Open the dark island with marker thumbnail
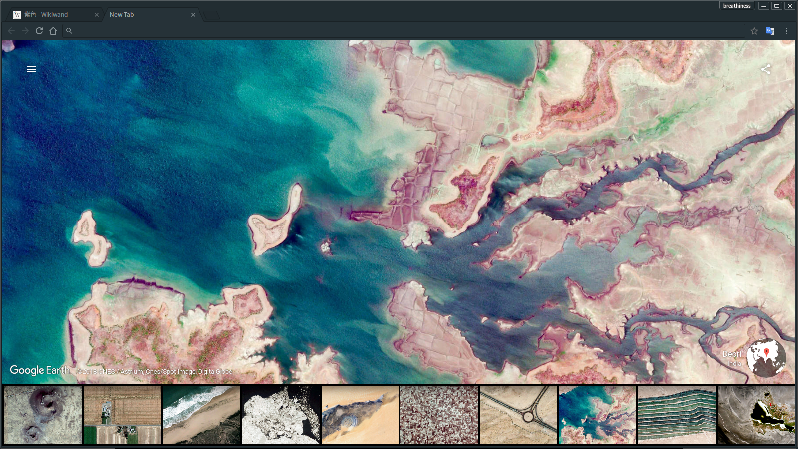Image resolution: width=798 pixels, height=449 pixels. (756, 415)
